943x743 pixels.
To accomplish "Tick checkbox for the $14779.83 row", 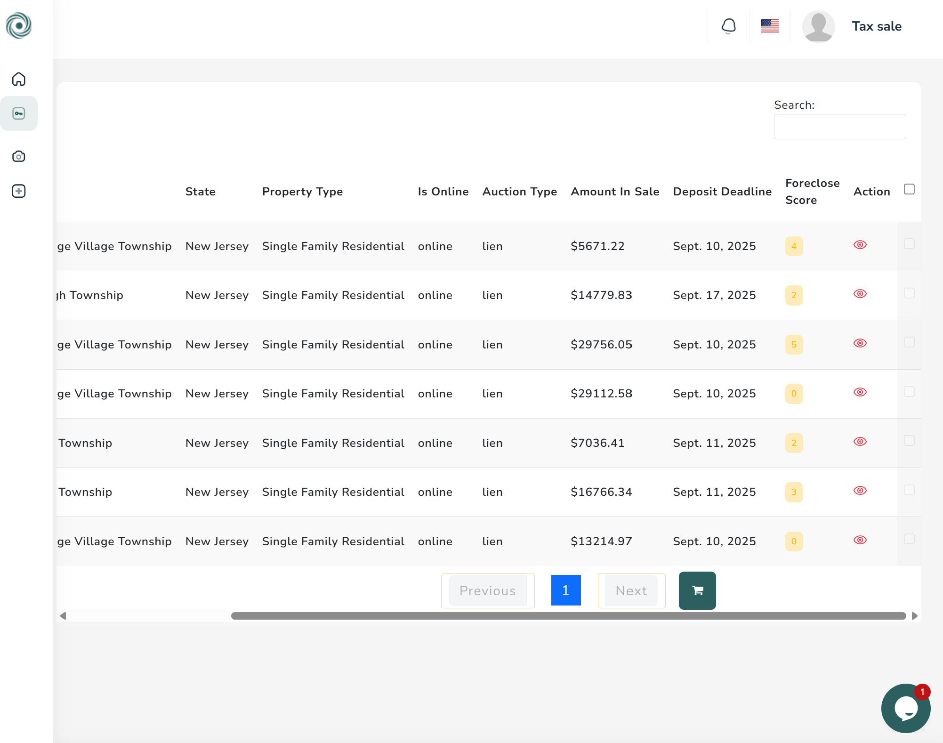I will (909, 293).
